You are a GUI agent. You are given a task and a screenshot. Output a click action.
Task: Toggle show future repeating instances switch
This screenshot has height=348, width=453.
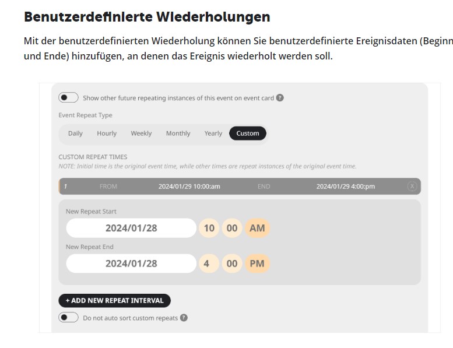[x=68, y=97]
